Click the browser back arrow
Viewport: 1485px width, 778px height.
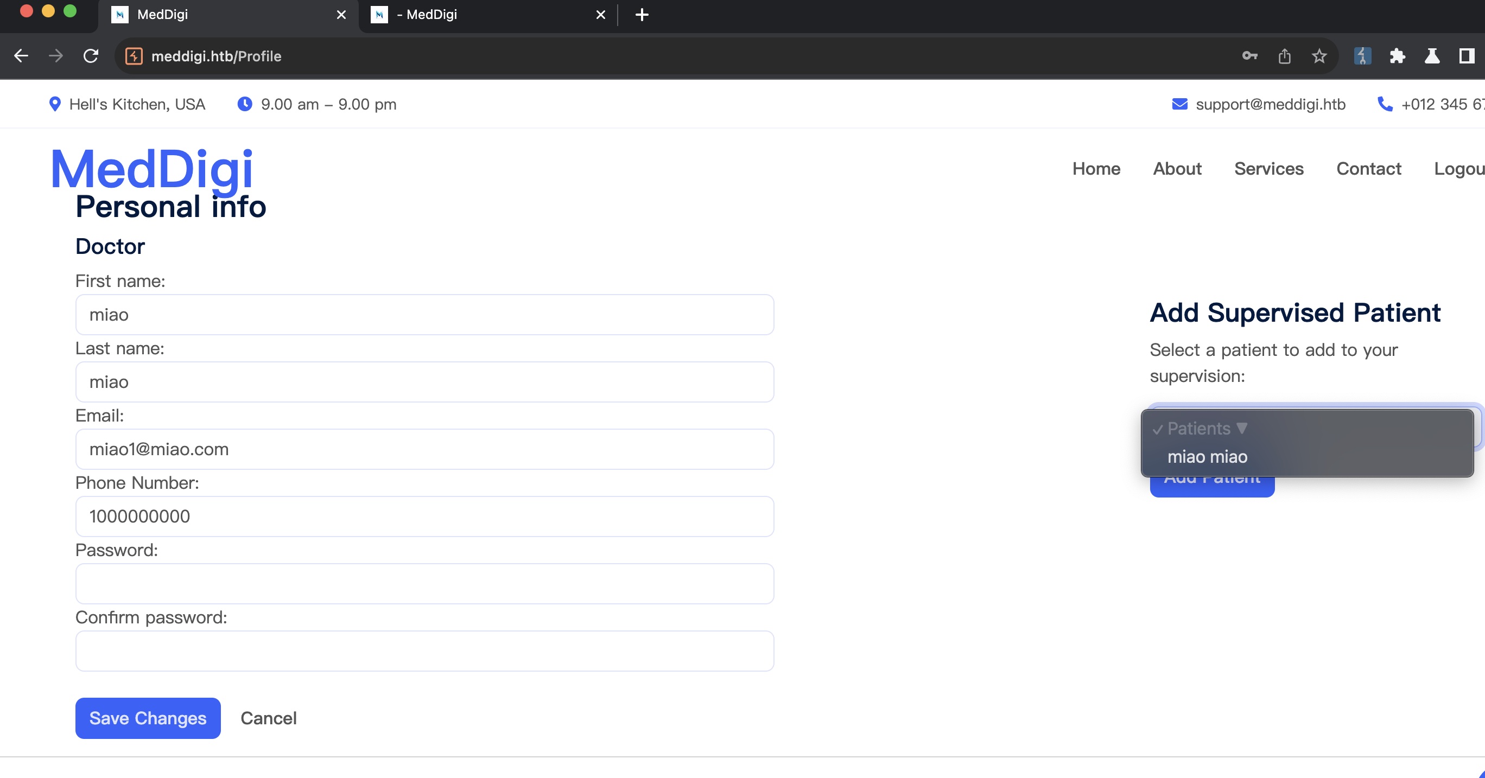(x=21, y=56)
